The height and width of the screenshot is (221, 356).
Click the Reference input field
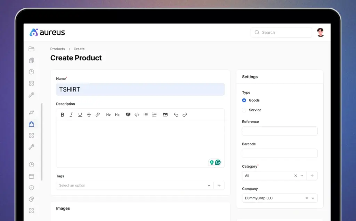(280, 131)
